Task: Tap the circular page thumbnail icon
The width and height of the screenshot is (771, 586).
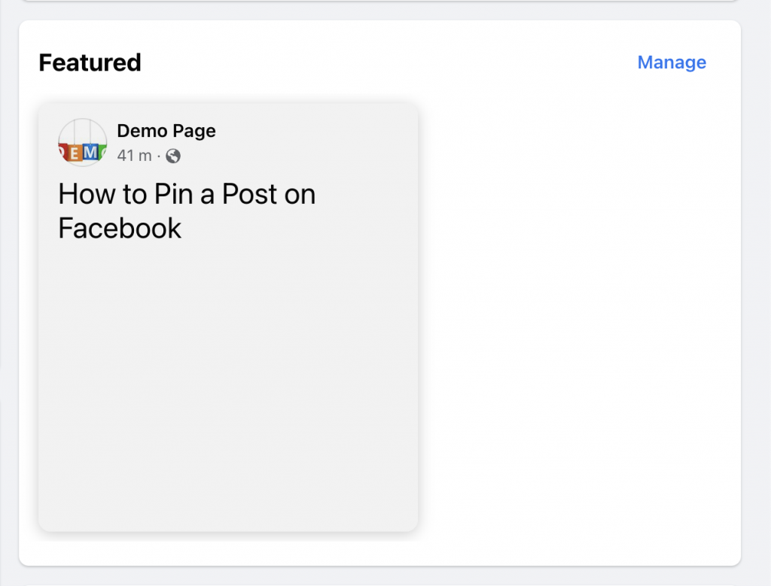Action: (x=82, y=143)
